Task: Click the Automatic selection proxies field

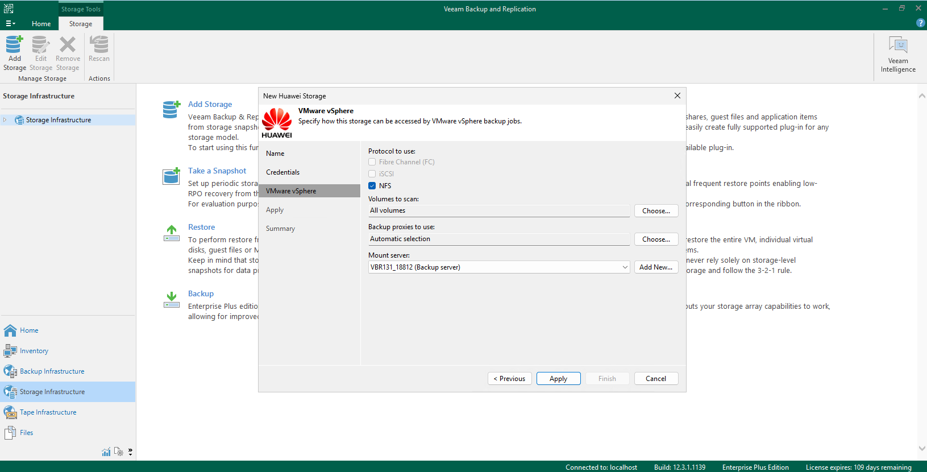Action: click(x=498, y=239)
